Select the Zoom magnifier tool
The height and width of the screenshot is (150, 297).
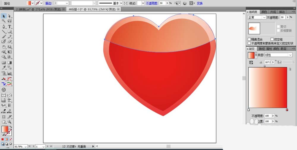coord(10,122)
